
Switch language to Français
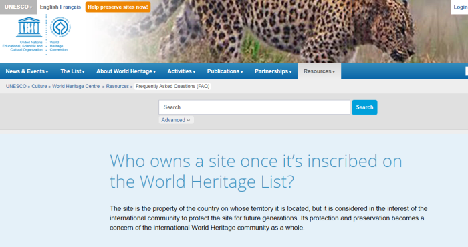[x=70, y=7]
